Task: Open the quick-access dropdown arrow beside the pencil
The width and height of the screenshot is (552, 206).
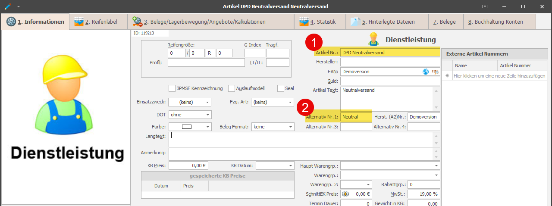Action: 19,7
